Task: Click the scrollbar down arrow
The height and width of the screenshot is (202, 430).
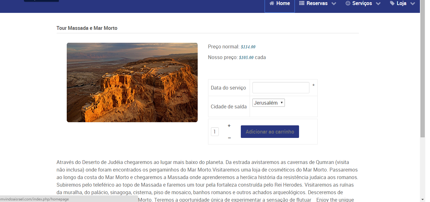Action: (x=423, y=199)
